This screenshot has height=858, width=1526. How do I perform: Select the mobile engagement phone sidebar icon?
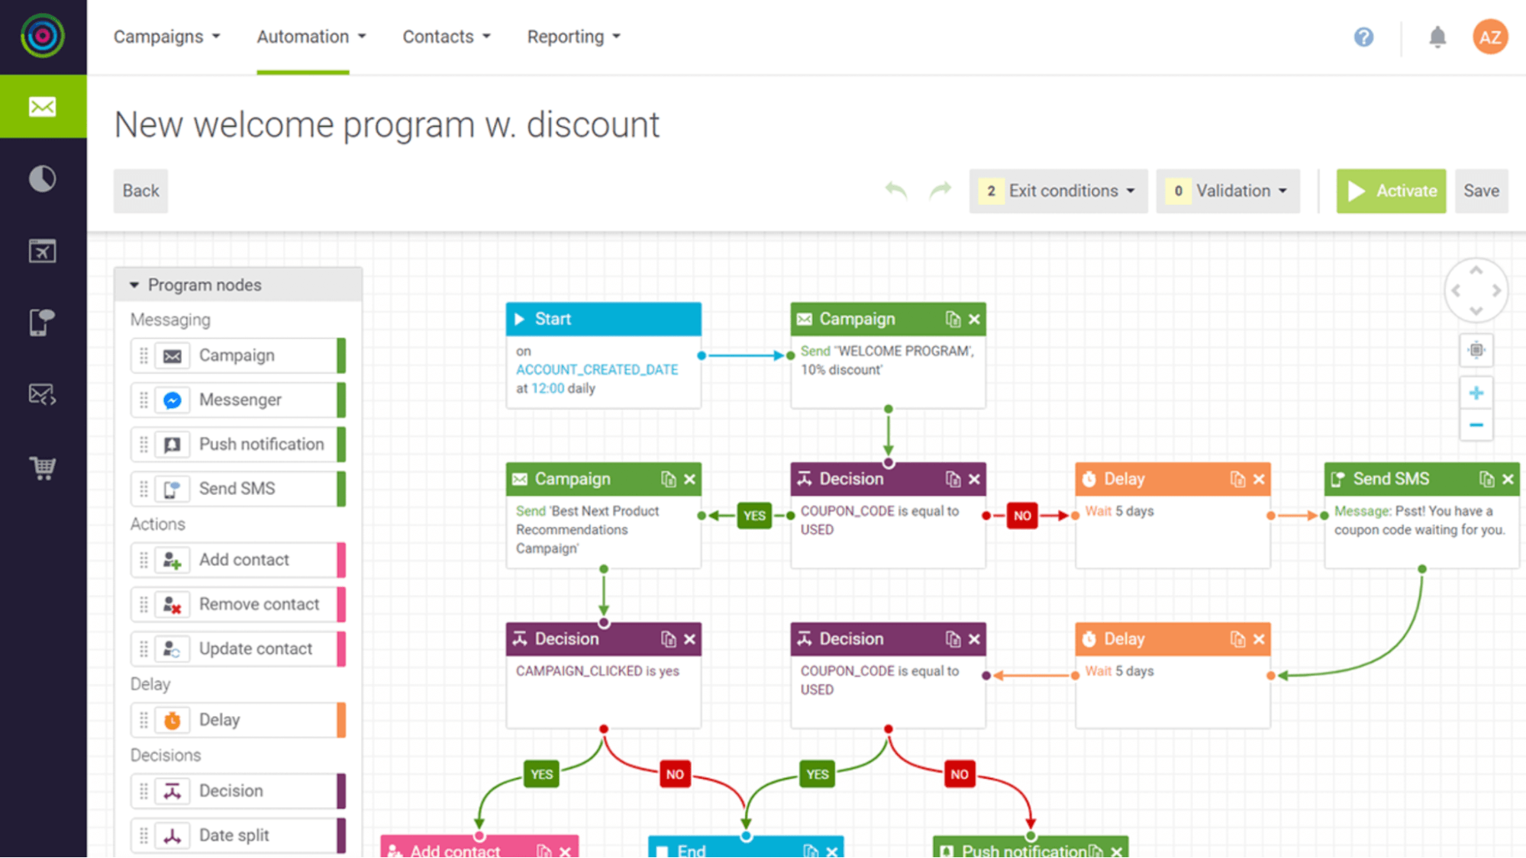coord(42,322)
